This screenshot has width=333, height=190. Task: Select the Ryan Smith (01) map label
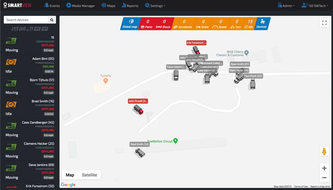240,64
